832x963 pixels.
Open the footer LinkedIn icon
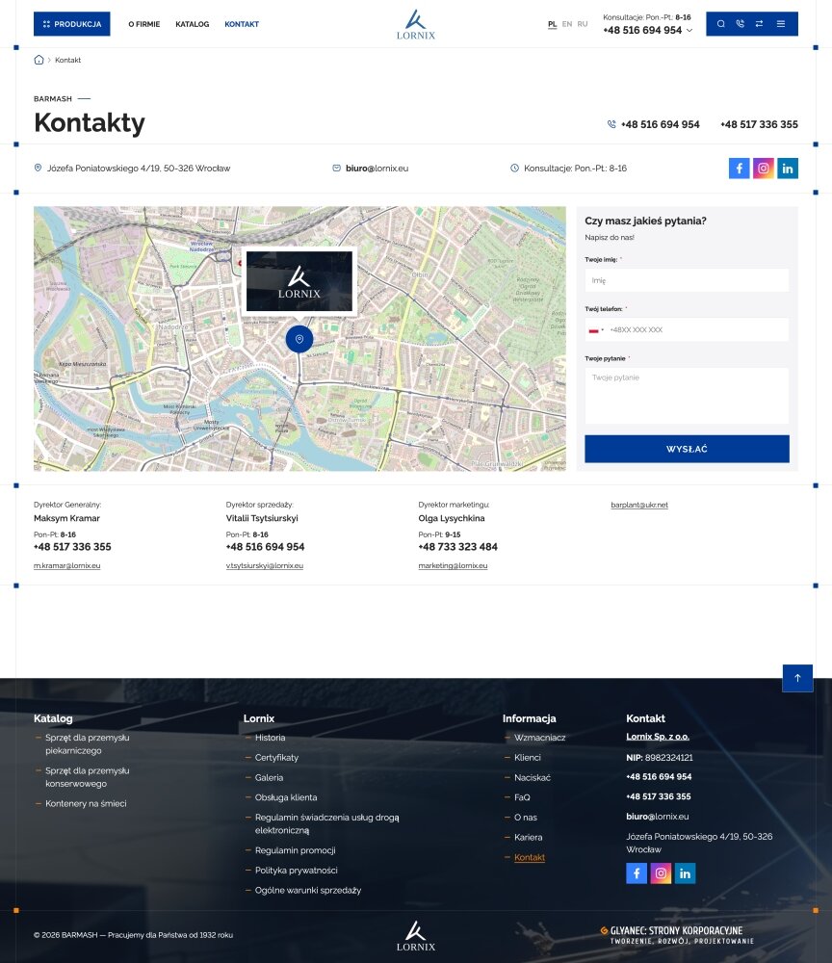tap(686, 873)
